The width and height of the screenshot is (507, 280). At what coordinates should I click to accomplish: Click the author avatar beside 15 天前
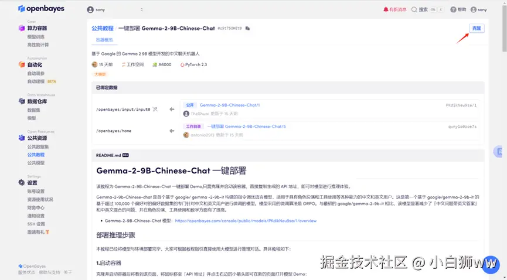(x=94, y=64)
